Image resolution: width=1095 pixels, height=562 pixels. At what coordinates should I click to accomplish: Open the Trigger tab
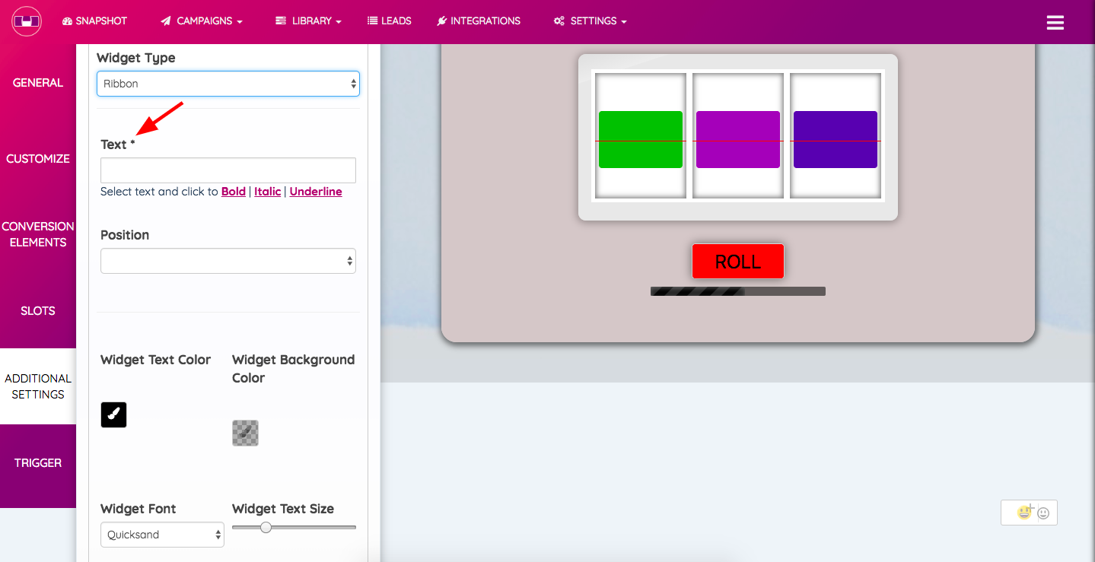pos(38,462)
